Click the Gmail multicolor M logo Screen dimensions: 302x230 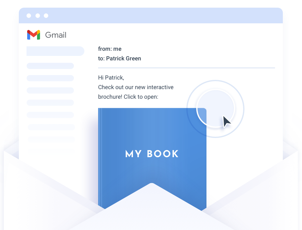33,34
